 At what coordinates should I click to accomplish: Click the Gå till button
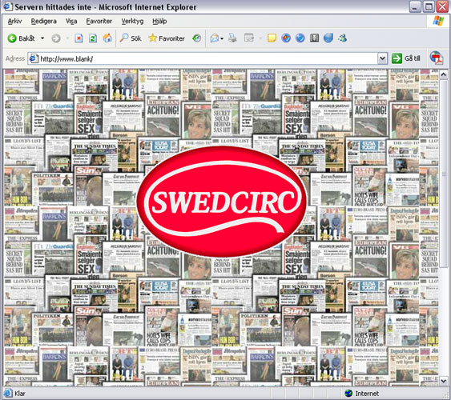tap(406, 58)
